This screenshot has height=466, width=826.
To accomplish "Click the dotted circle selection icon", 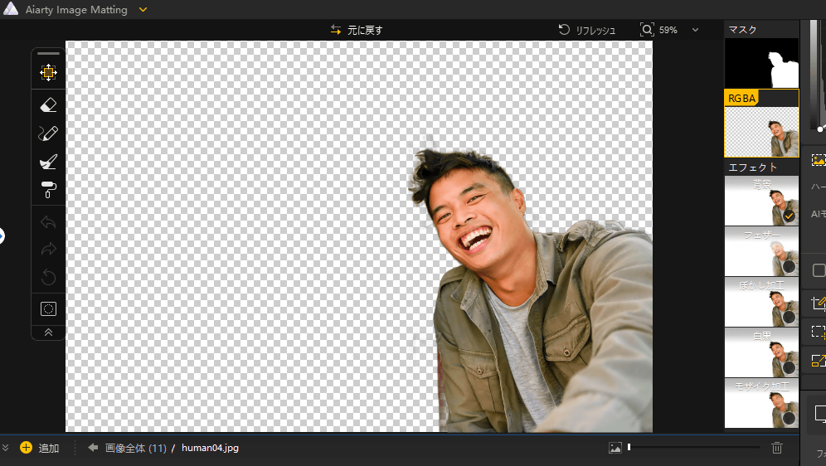I will point(48,308).
